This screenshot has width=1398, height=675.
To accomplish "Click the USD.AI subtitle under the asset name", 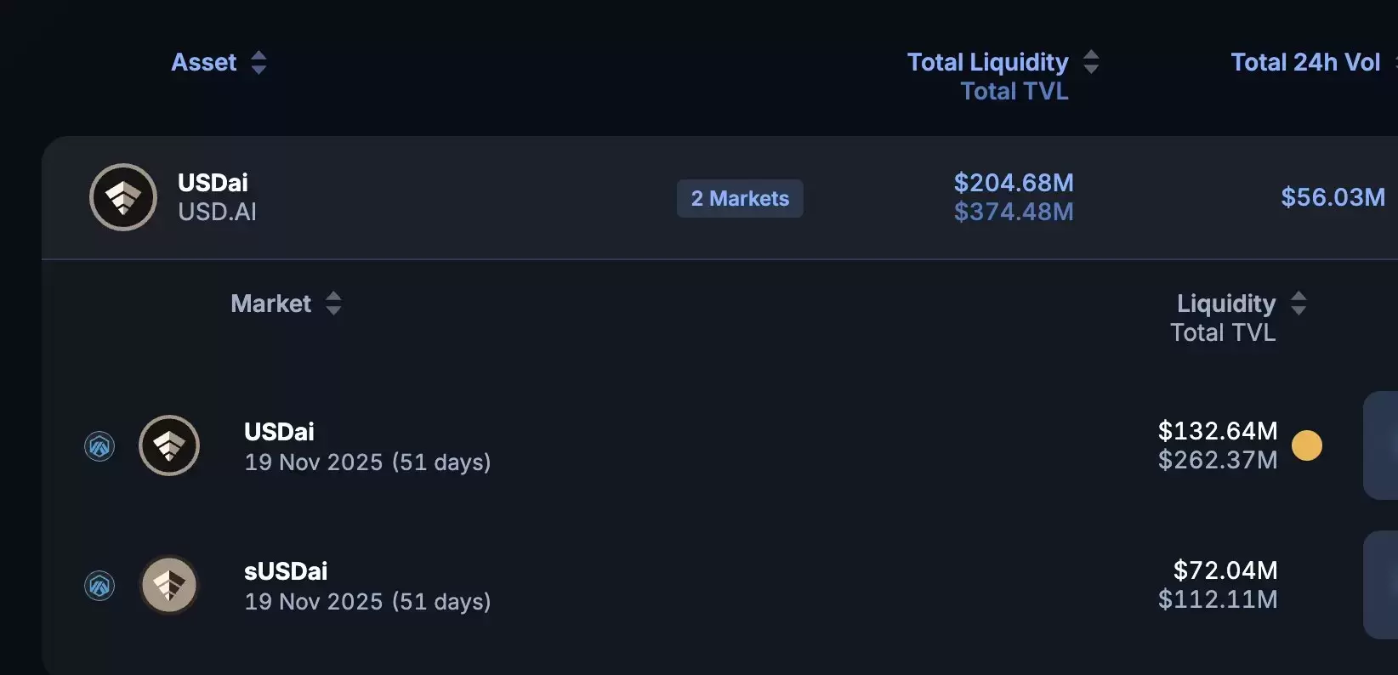I will click(x=217, y=212).
